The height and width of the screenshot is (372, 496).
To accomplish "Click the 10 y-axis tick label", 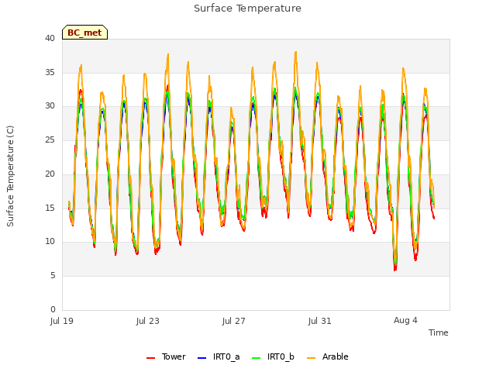I will 50,241.
